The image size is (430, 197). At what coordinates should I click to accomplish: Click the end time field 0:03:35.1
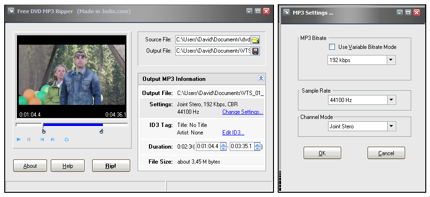coord(242,147)
